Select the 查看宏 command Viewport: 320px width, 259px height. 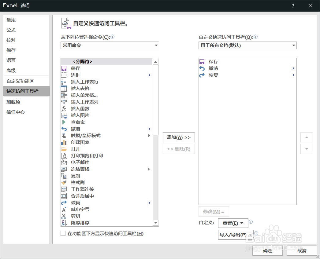click(x=77, y=122)
